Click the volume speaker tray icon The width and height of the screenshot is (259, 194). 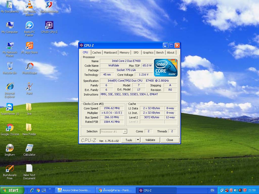click(x=236, y=190)
